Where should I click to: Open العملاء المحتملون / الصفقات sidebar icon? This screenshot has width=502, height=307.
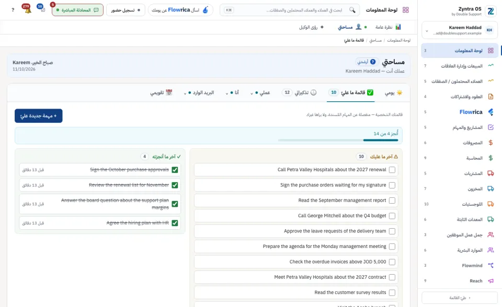pyautogui.click(x=490, y=81)
